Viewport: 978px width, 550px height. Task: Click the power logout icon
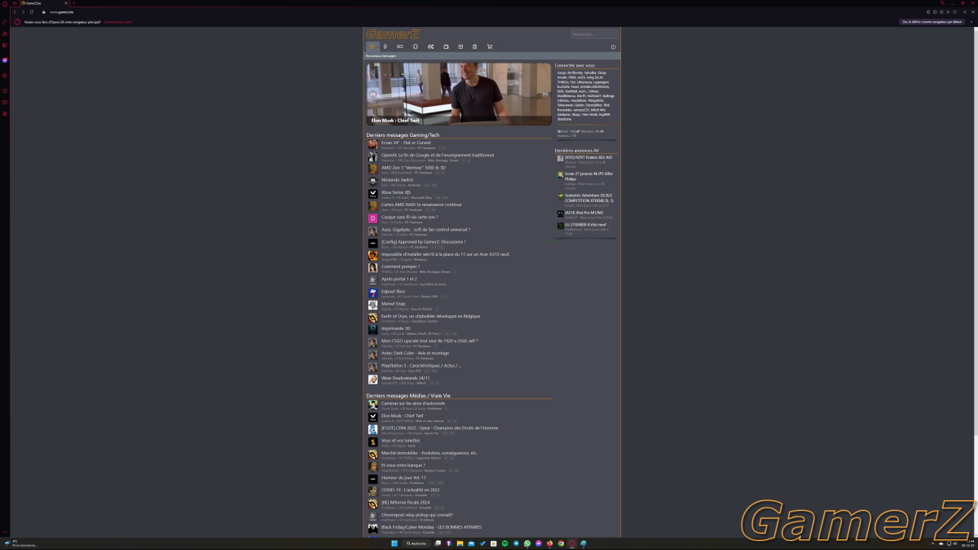click(x=613, y=46)
